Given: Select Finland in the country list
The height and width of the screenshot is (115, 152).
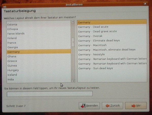Looking at the screenshot, I should (12, 38).
